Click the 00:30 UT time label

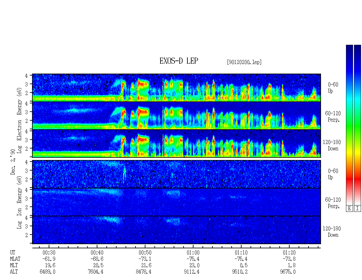tap(49, 252)
